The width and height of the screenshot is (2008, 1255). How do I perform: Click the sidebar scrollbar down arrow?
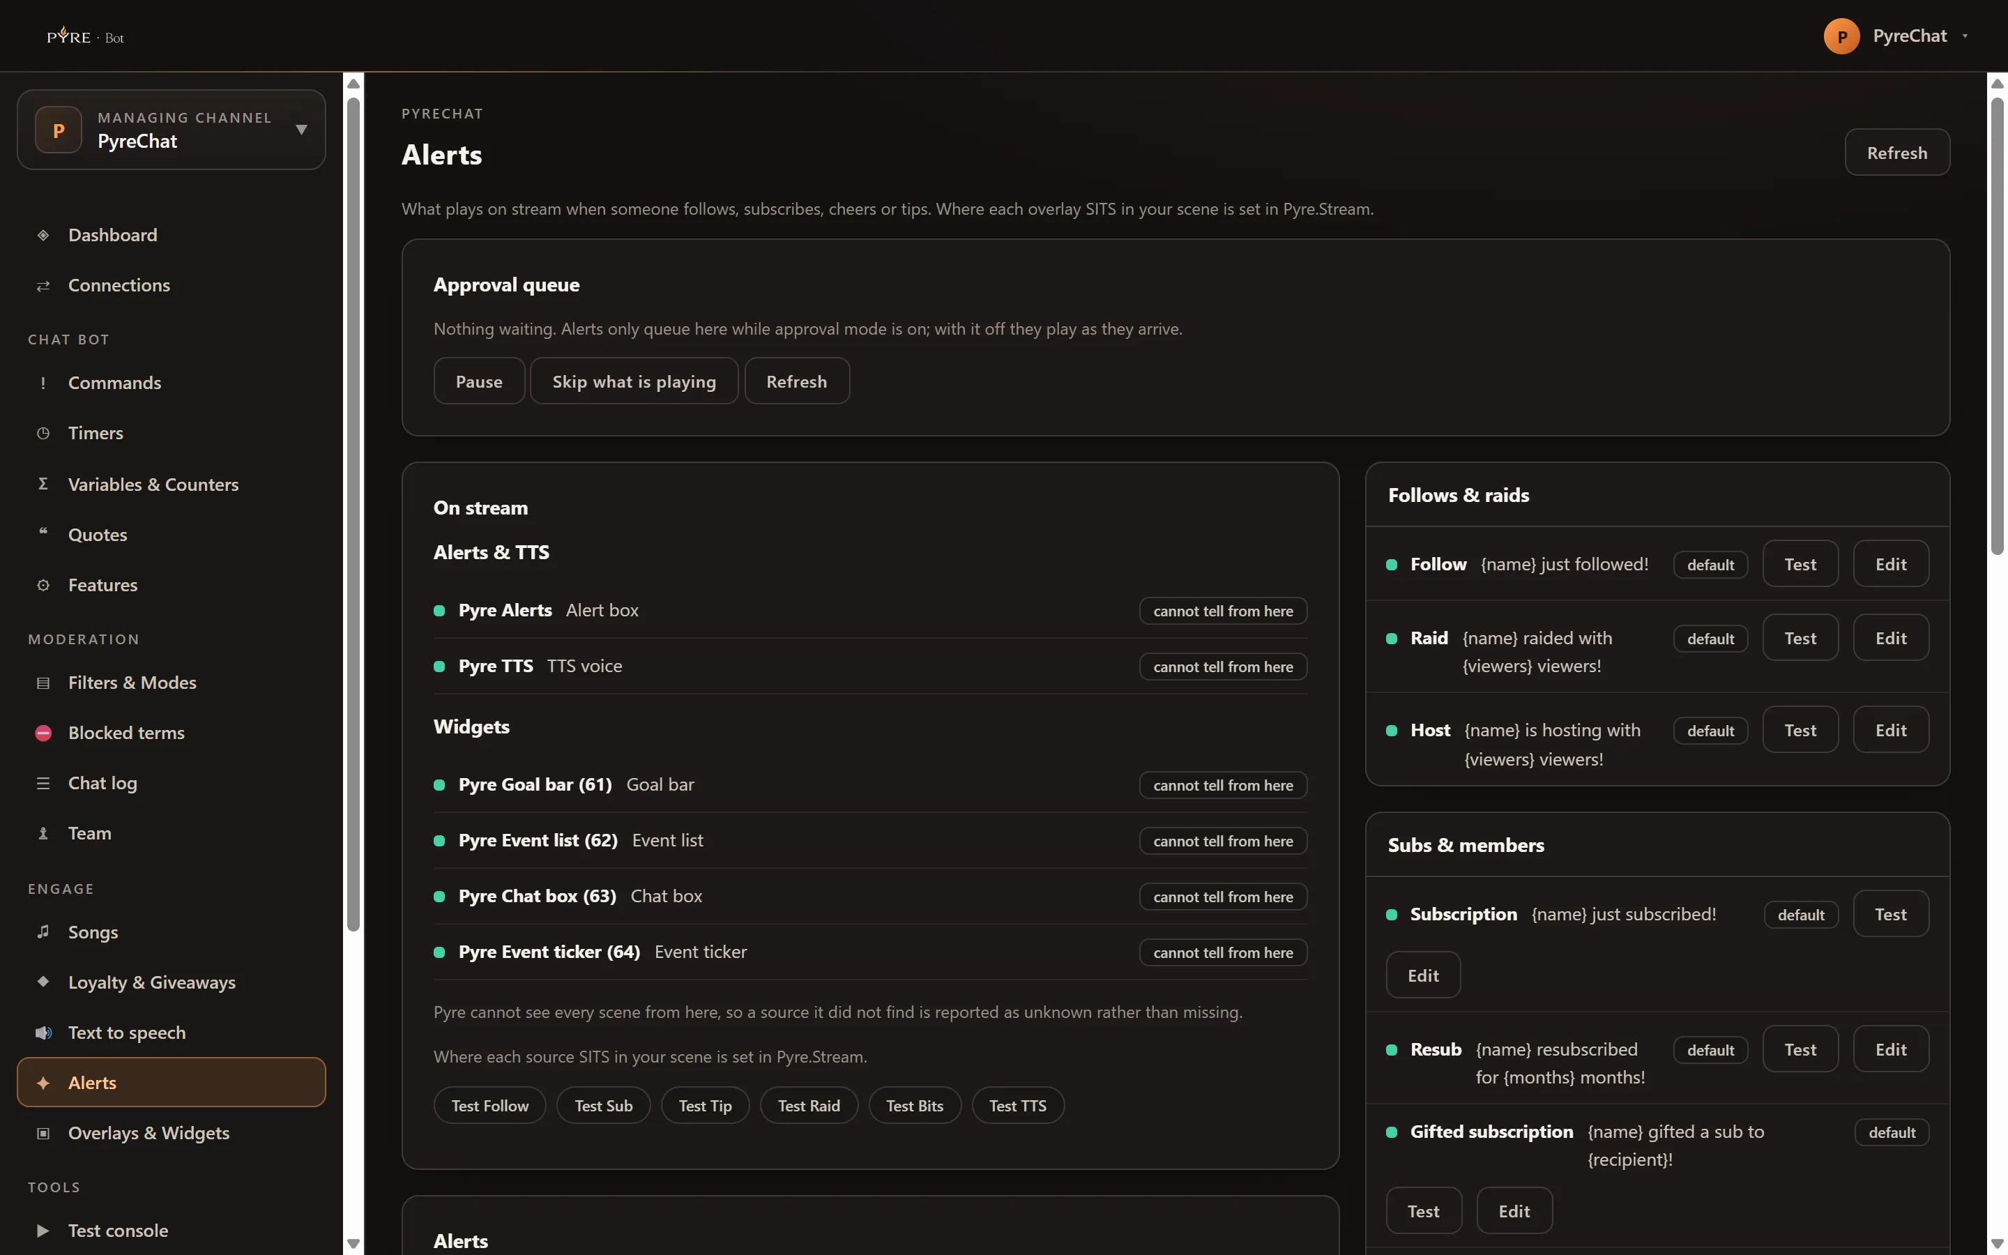click(x=353, y=1243)
